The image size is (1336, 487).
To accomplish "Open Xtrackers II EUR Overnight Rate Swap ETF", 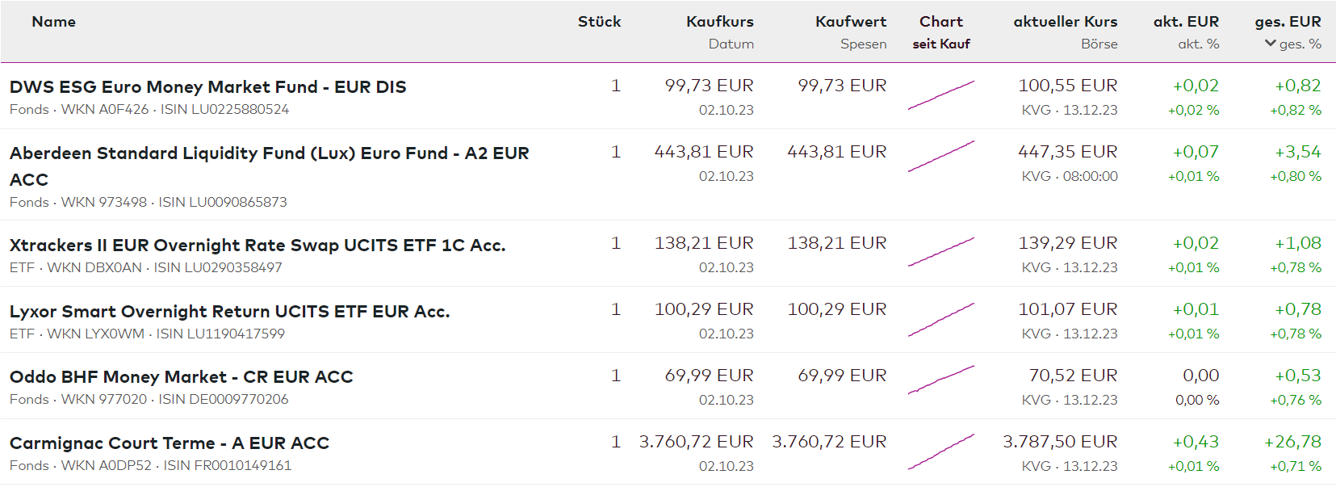I will point(257,246).
